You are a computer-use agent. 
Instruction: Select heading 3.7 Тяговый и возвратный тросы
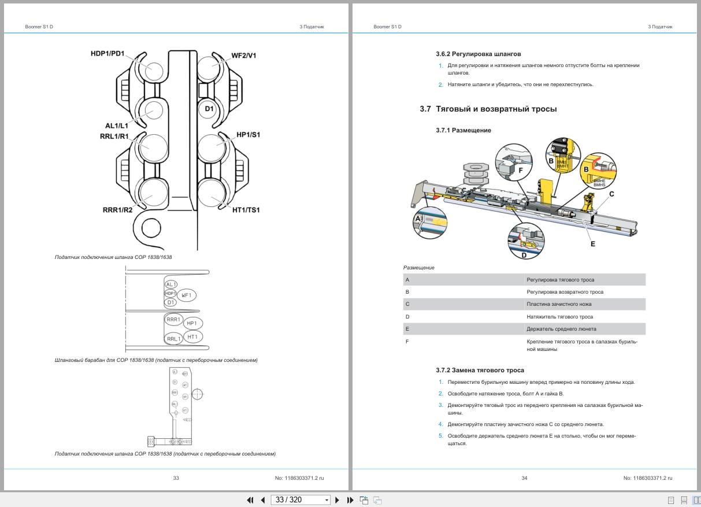tap(487, 108)
